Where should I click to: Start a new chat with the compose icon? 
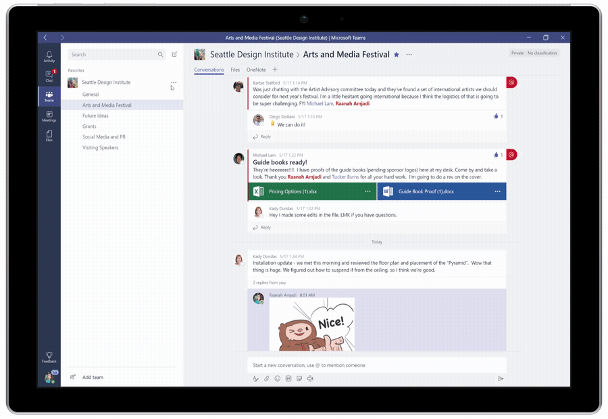(x=174, y=54)
